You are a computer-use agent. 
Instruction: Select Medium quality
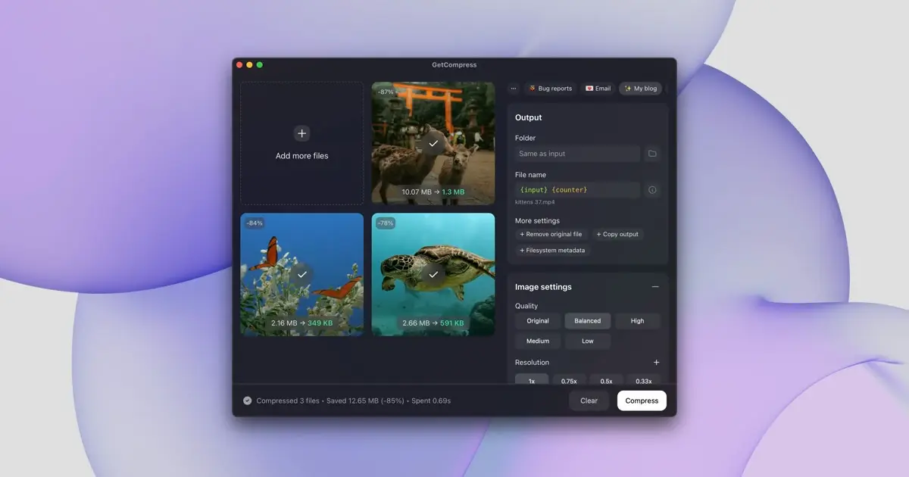538,341
